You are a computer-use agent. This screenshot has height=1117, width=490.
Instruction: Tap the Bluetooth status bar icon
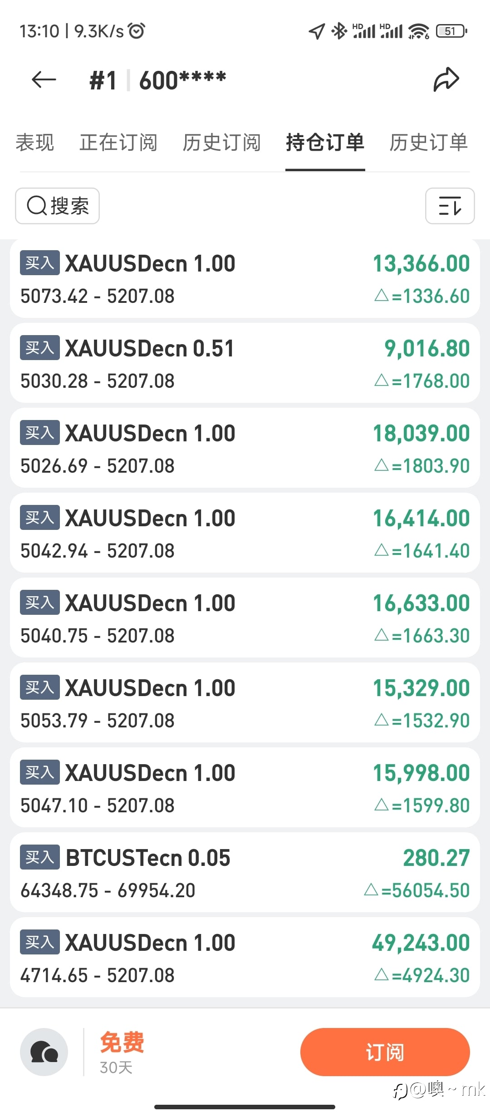pyautogui.click(x=338, y=31)
